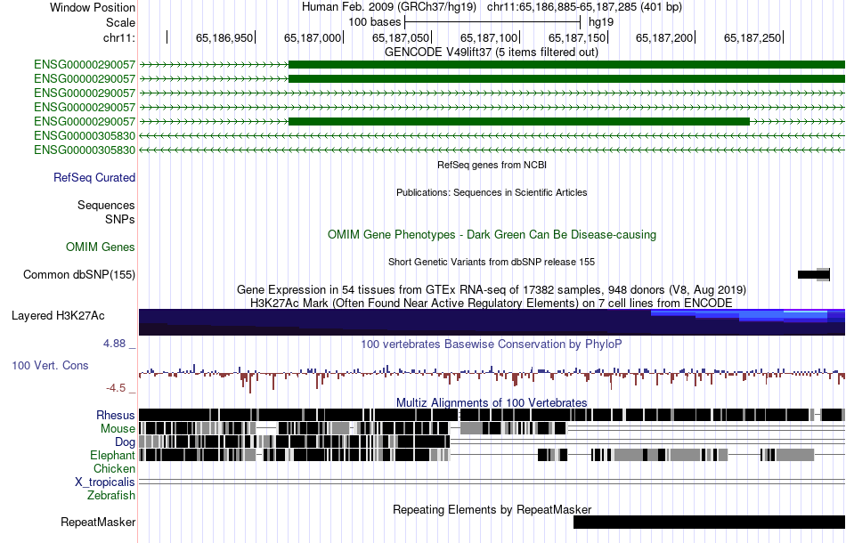This screenshot has width=846, height=543.
Task: Open the Short Genetic Variants dbSNP title
Action: coord(492,262)
